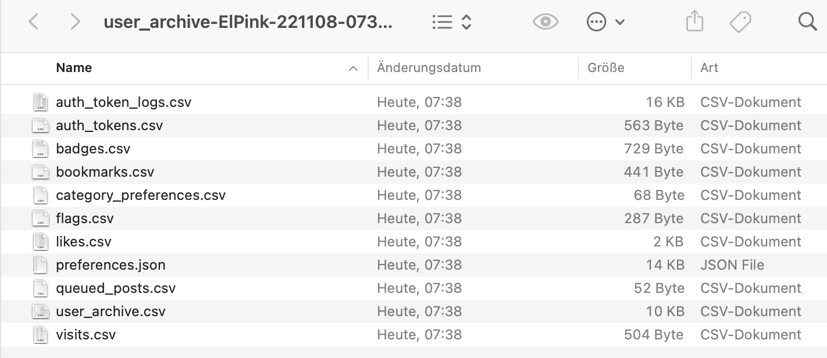Screen dimensions: 827x358
Task: Sort by Änderungsdatum column header
Action: tap(429, 68)
